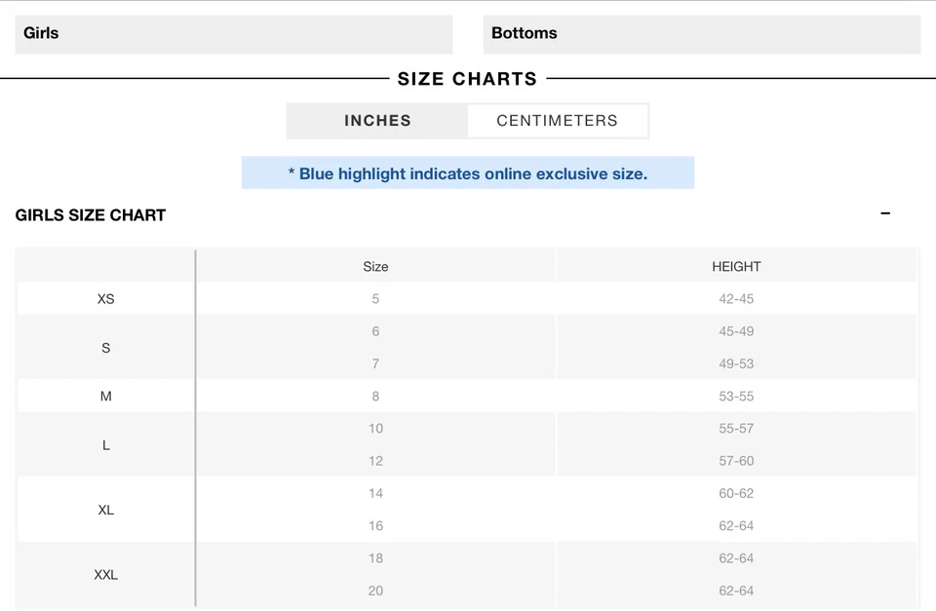Click the size 8 cell

tap(375, 397)
